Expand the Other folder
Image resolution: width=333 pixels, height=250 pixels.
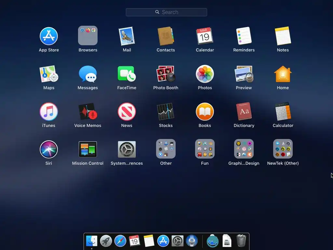(166, 149)
